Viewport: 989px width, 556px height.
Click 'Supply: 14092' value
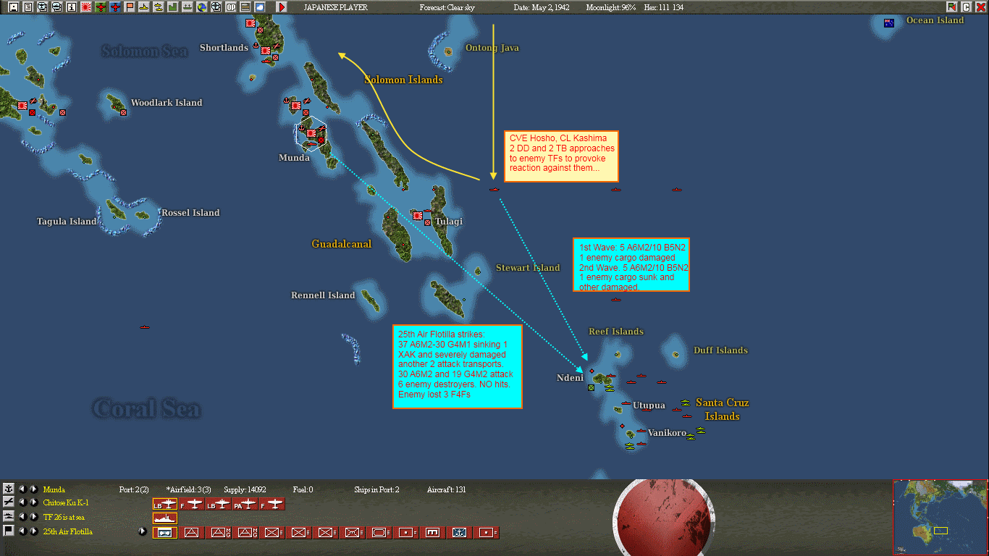pos(245,490)
